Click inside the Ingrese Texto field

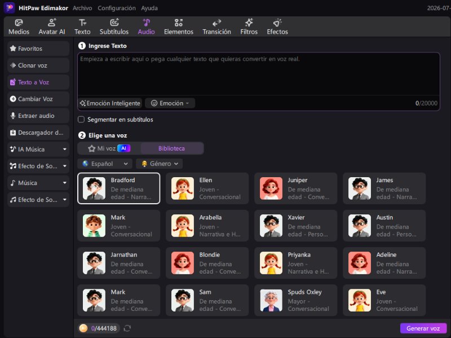[259, 74]
